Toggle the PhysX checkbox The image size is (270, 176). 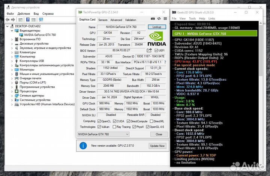point(134,127)
